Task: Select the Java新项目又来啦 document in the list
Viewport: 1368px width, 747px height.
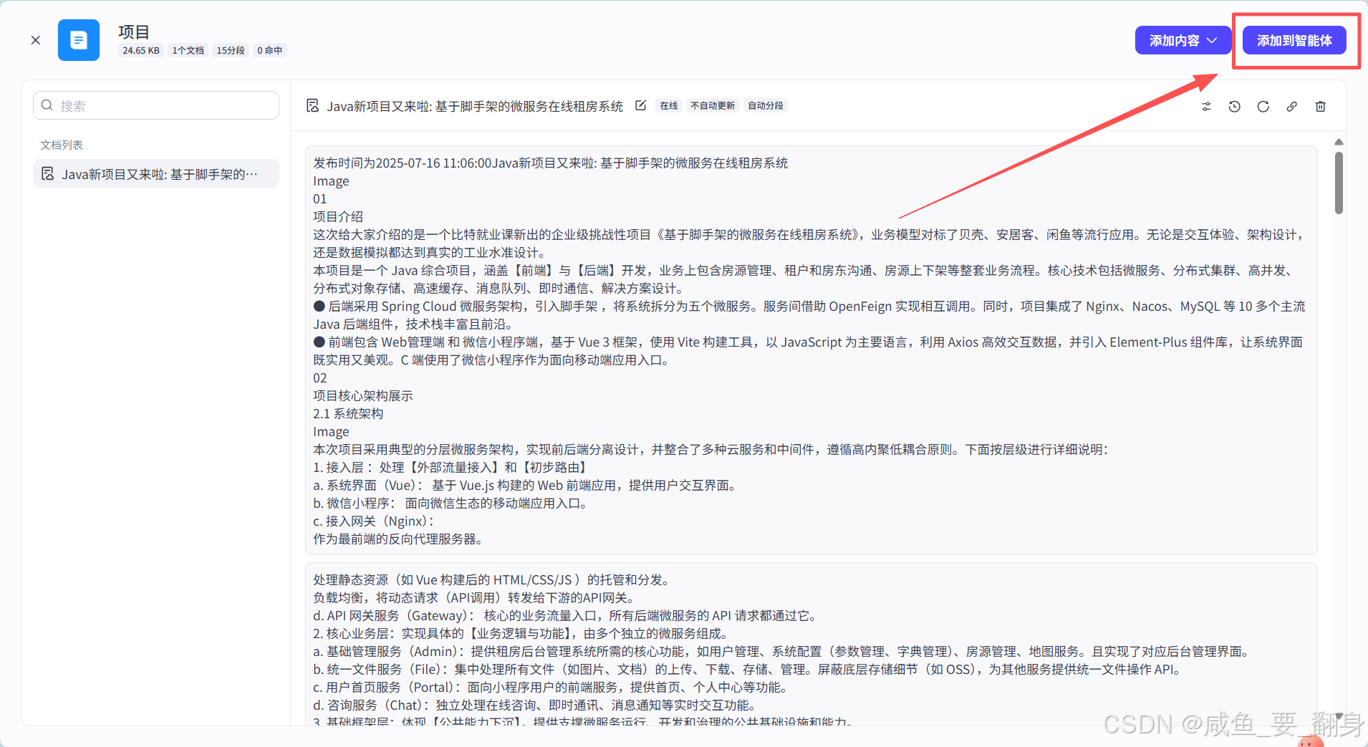Action: click(x=156, y=174)
